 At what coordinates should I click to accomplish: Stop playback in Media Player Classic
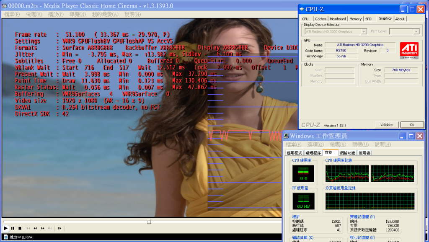click(x=20, y=228)
